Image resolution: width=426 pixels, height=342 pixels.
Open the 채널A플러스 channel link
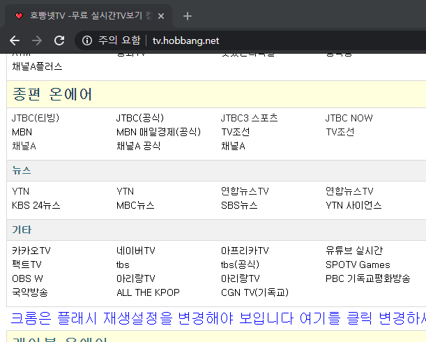(37, 66)
